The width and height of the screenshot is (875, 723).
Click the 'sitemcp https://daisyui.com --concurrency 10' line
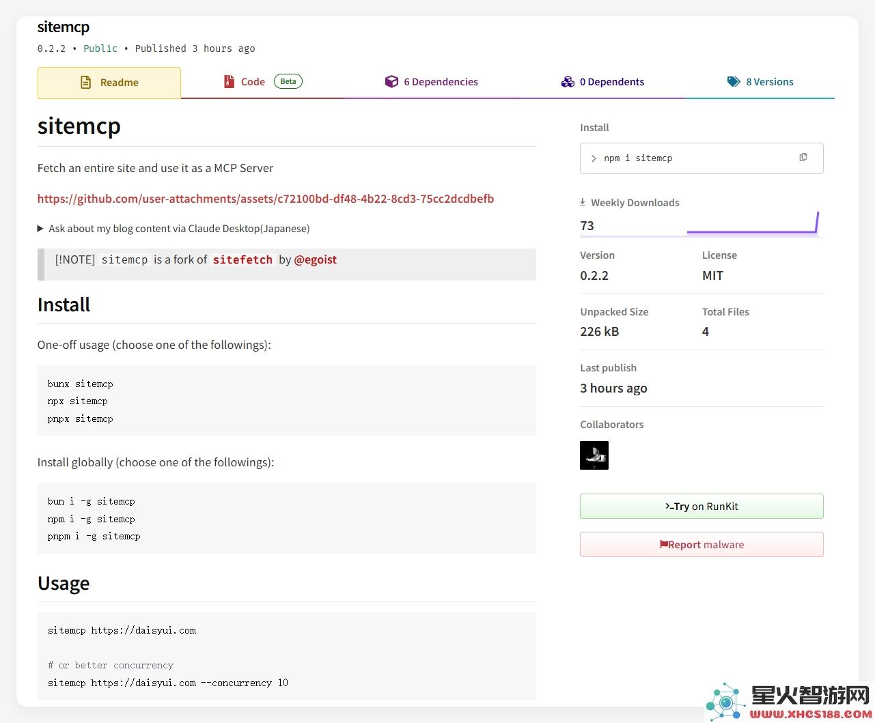coord(168,683)
